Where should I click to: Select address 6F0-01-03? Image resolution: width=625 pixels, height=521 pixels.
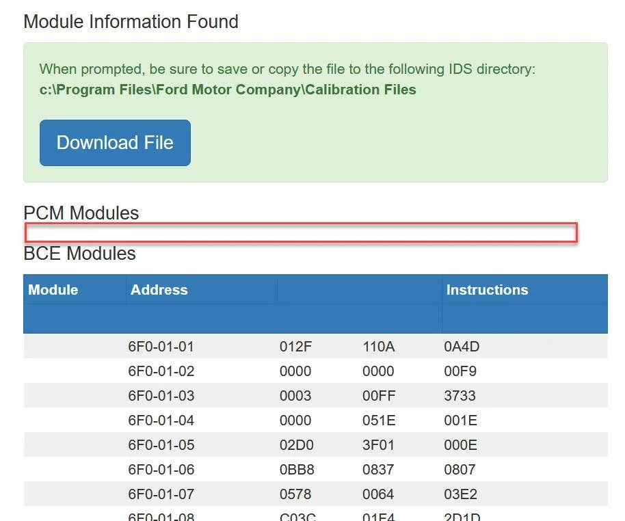(x=161, y=396)
